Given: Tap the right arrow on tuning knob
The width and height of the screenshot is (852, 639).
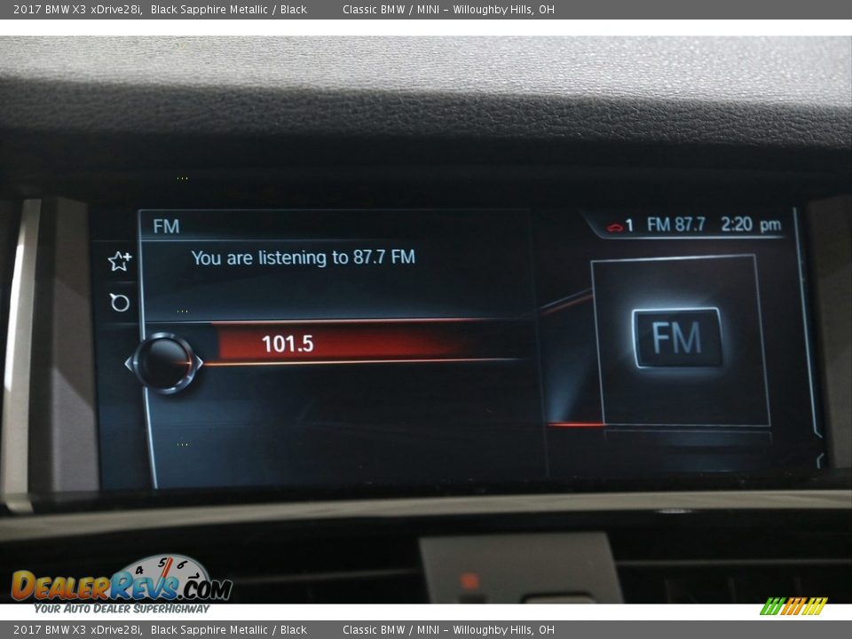Looking at the screenshot, I should (199, 362).
